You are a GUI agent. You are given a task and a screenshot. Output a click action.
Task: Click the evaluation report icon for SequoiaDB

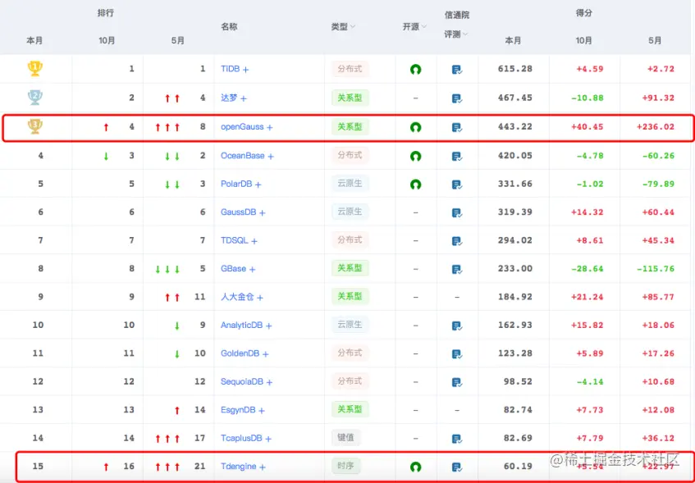[x=457, y=382]
